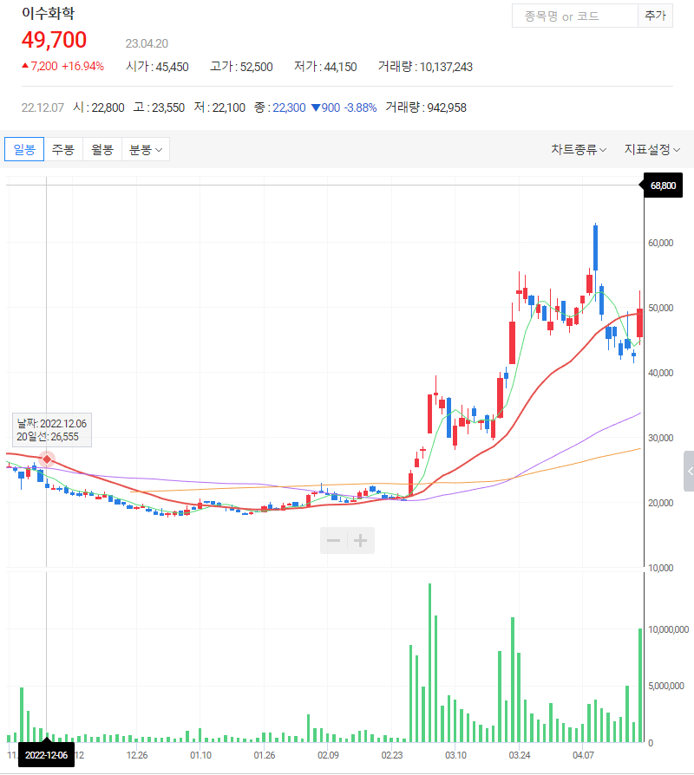The width and height of the screenshot is (694, 775).
Task: Click the 20-day line red diamond marker
Action: tap(47, 459)
